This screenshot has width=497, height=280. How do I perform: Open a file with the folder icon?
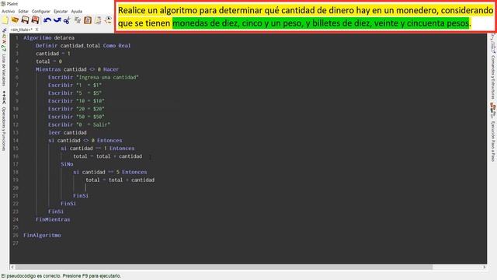pyautogui.click(x=15, y=20)
